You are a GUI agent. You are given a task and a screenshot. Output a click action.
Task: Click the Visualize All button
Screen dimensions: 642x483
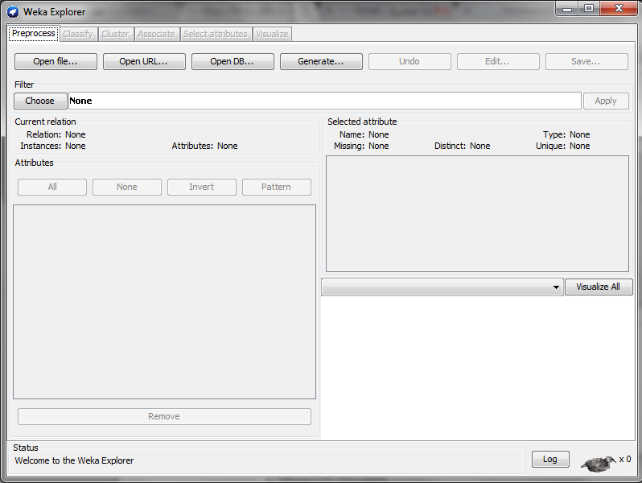point(599,287)
